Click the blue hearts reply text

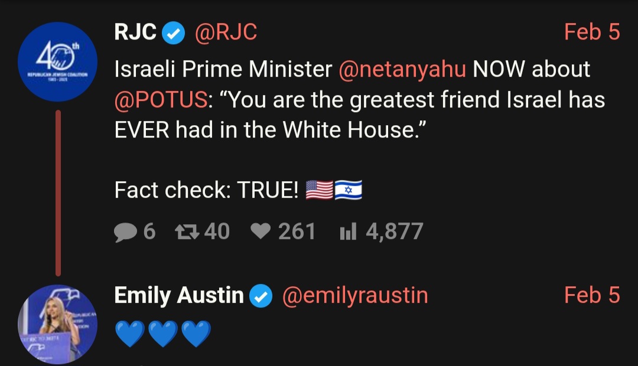click(x=163, y=334)
